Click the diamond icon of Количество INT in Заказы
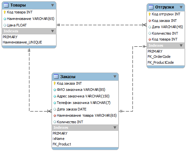This screenshot has width=187, height=152. pyautogui.click(x=55, y=122)
